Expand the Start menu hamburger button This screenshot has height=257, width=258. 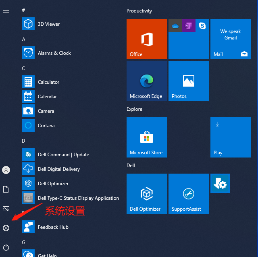click(x=6, y=11)
